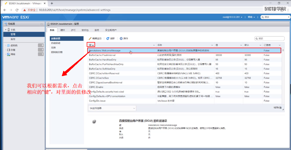Select Manage in the navigator
This screenshot has width=291, height=150.
click(x=24, y=34)
